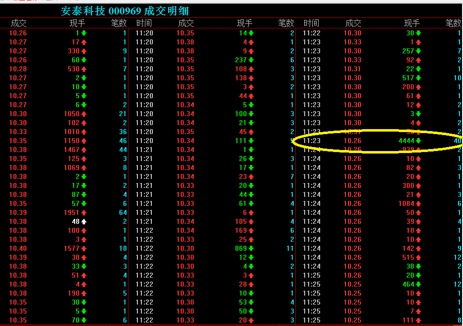Viewport: 463px width, 326px height.
Task: Select the volume cell 464
Action: click(x=408, y=284)
